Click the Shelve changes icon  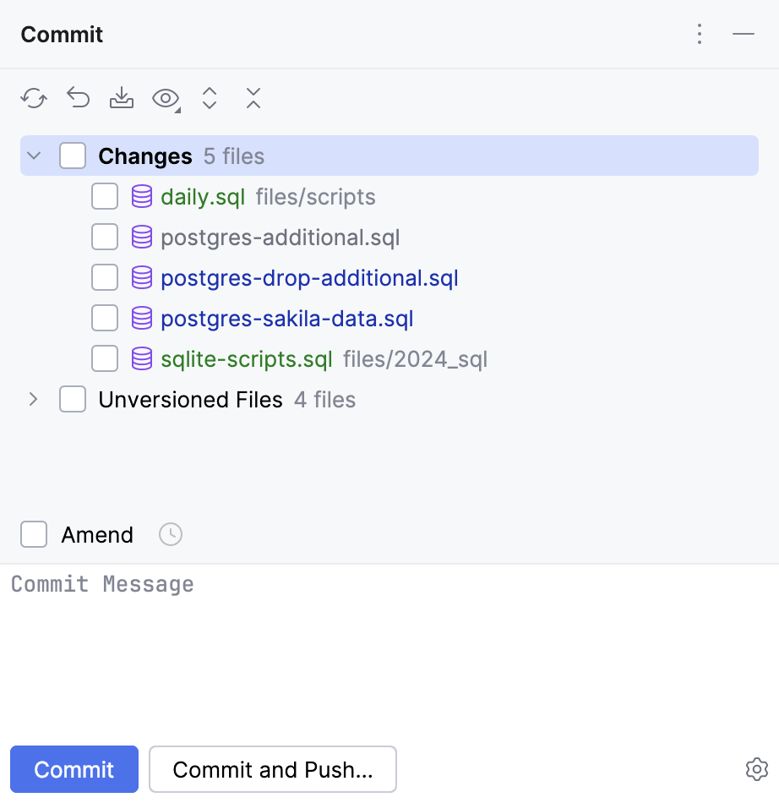(x=122, y=99)
